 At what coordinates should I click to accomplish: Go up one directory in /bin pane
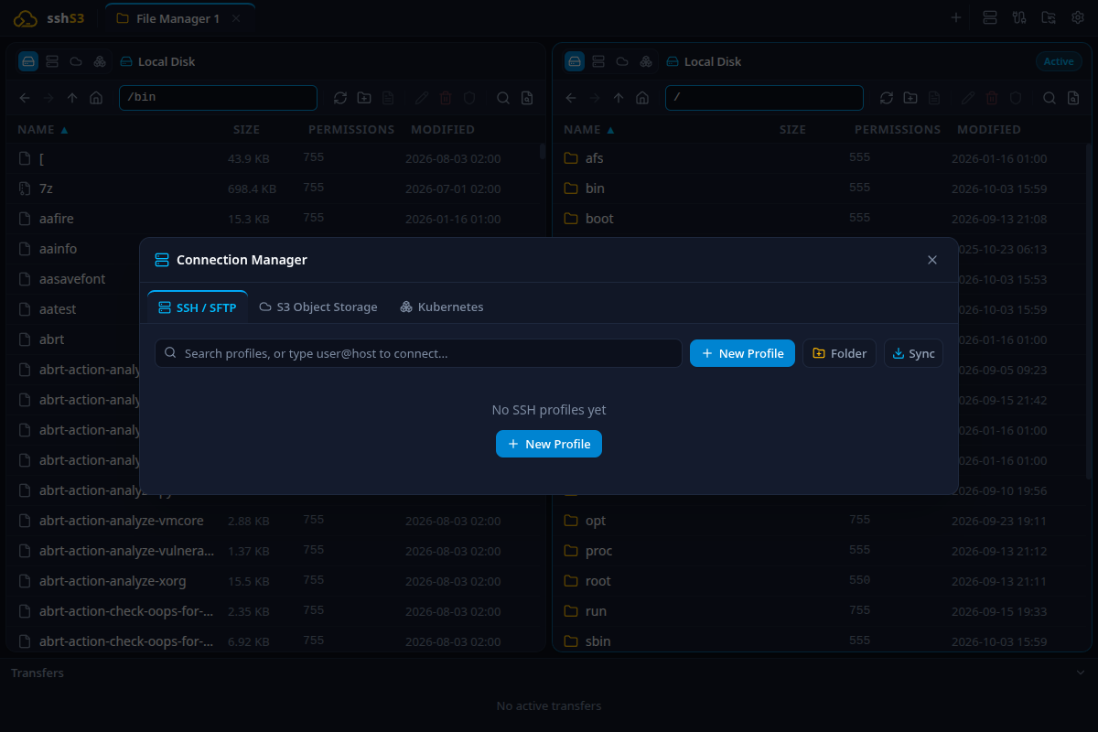[72, 98]
